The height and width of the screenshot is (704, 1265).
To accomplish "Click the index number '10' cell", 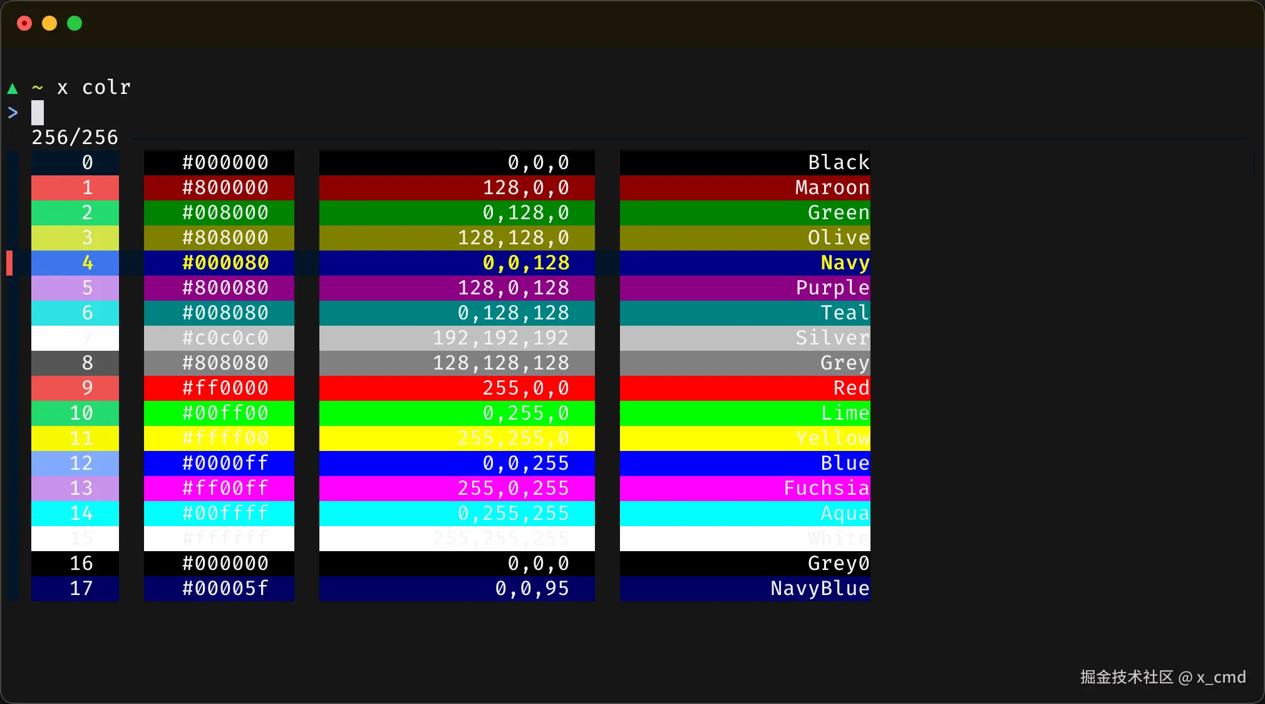I will point(75,413).
